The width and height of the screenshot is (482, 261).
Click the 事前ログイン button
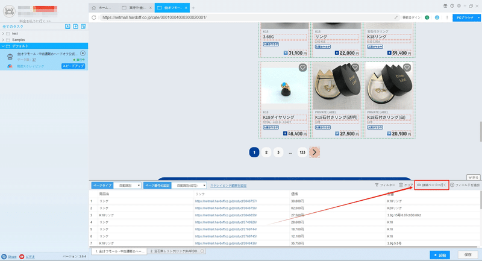[x=412, y=17]
